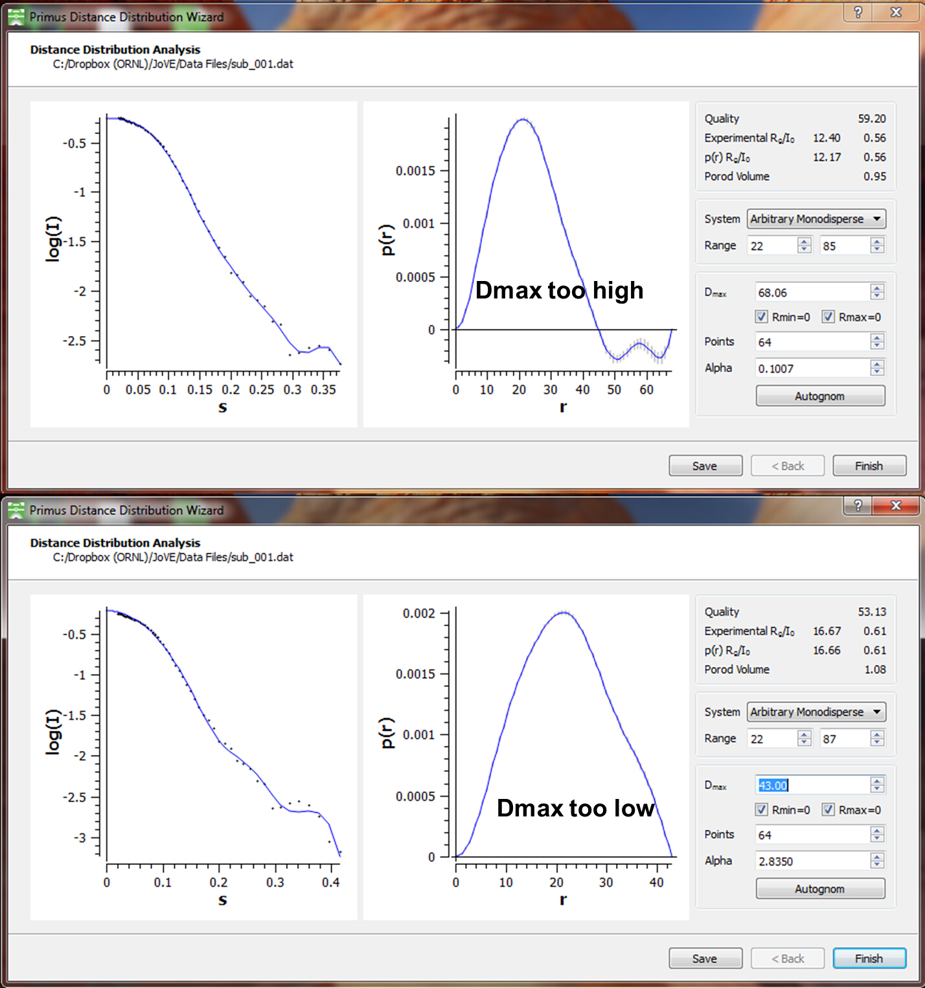The image size is (925, 988).
Task: Click the help question mark in lower window
Action: pyautogui.click(x=858, y=506)
